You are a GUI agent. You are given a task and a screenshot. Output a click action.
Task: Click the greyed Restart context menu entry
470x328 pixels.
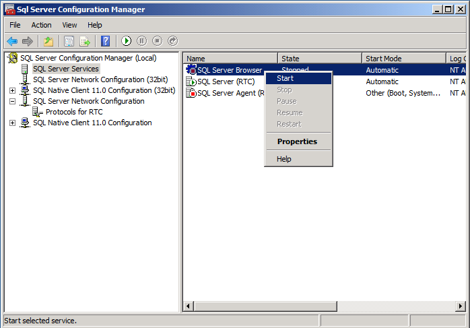(298, 124)
